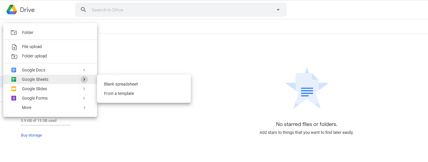Click the green Google Sheets icon
428x162 pixels.
pyautogui.click(x=14, y=79)
